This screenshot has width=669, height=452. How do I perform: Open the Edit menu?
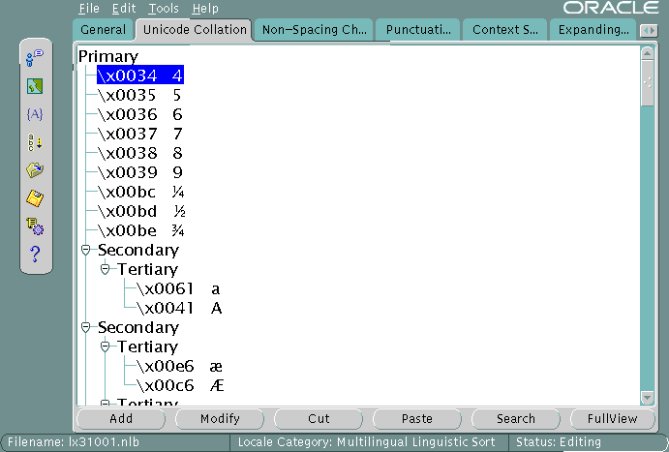coord(124,9)
